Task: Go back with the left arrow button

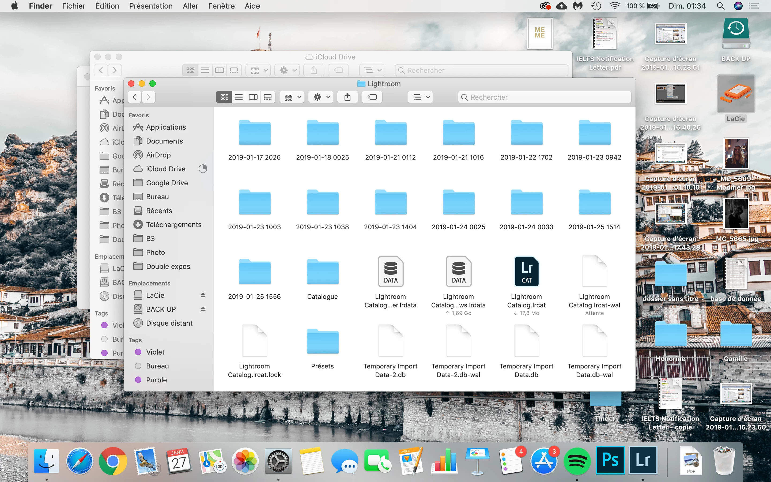Action: (135, 97)
